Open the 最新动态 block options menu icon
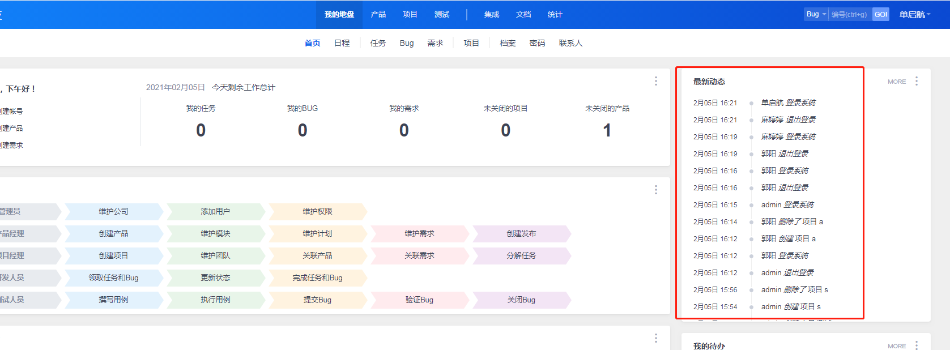Viewport: 950px width, 350px height. [x=917, y=81]
